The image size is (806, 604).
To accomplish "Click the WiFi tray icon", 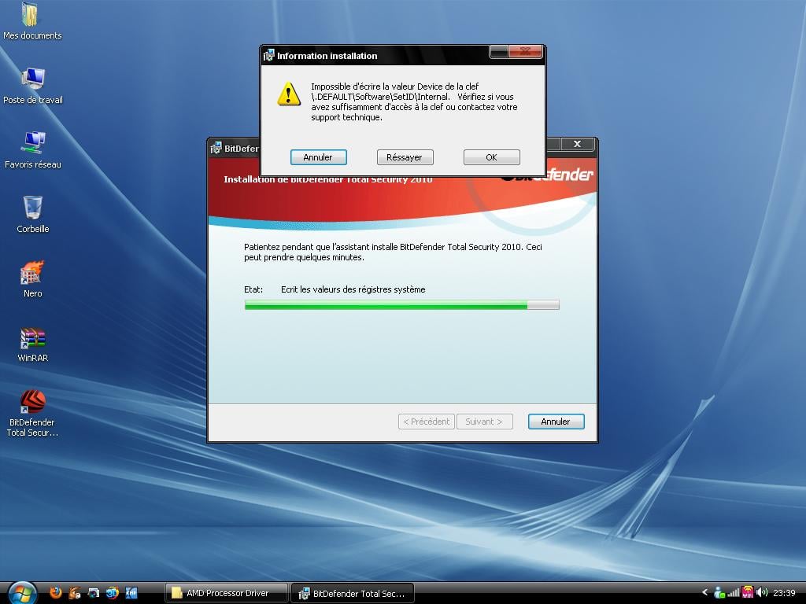I will coord(748,593).
